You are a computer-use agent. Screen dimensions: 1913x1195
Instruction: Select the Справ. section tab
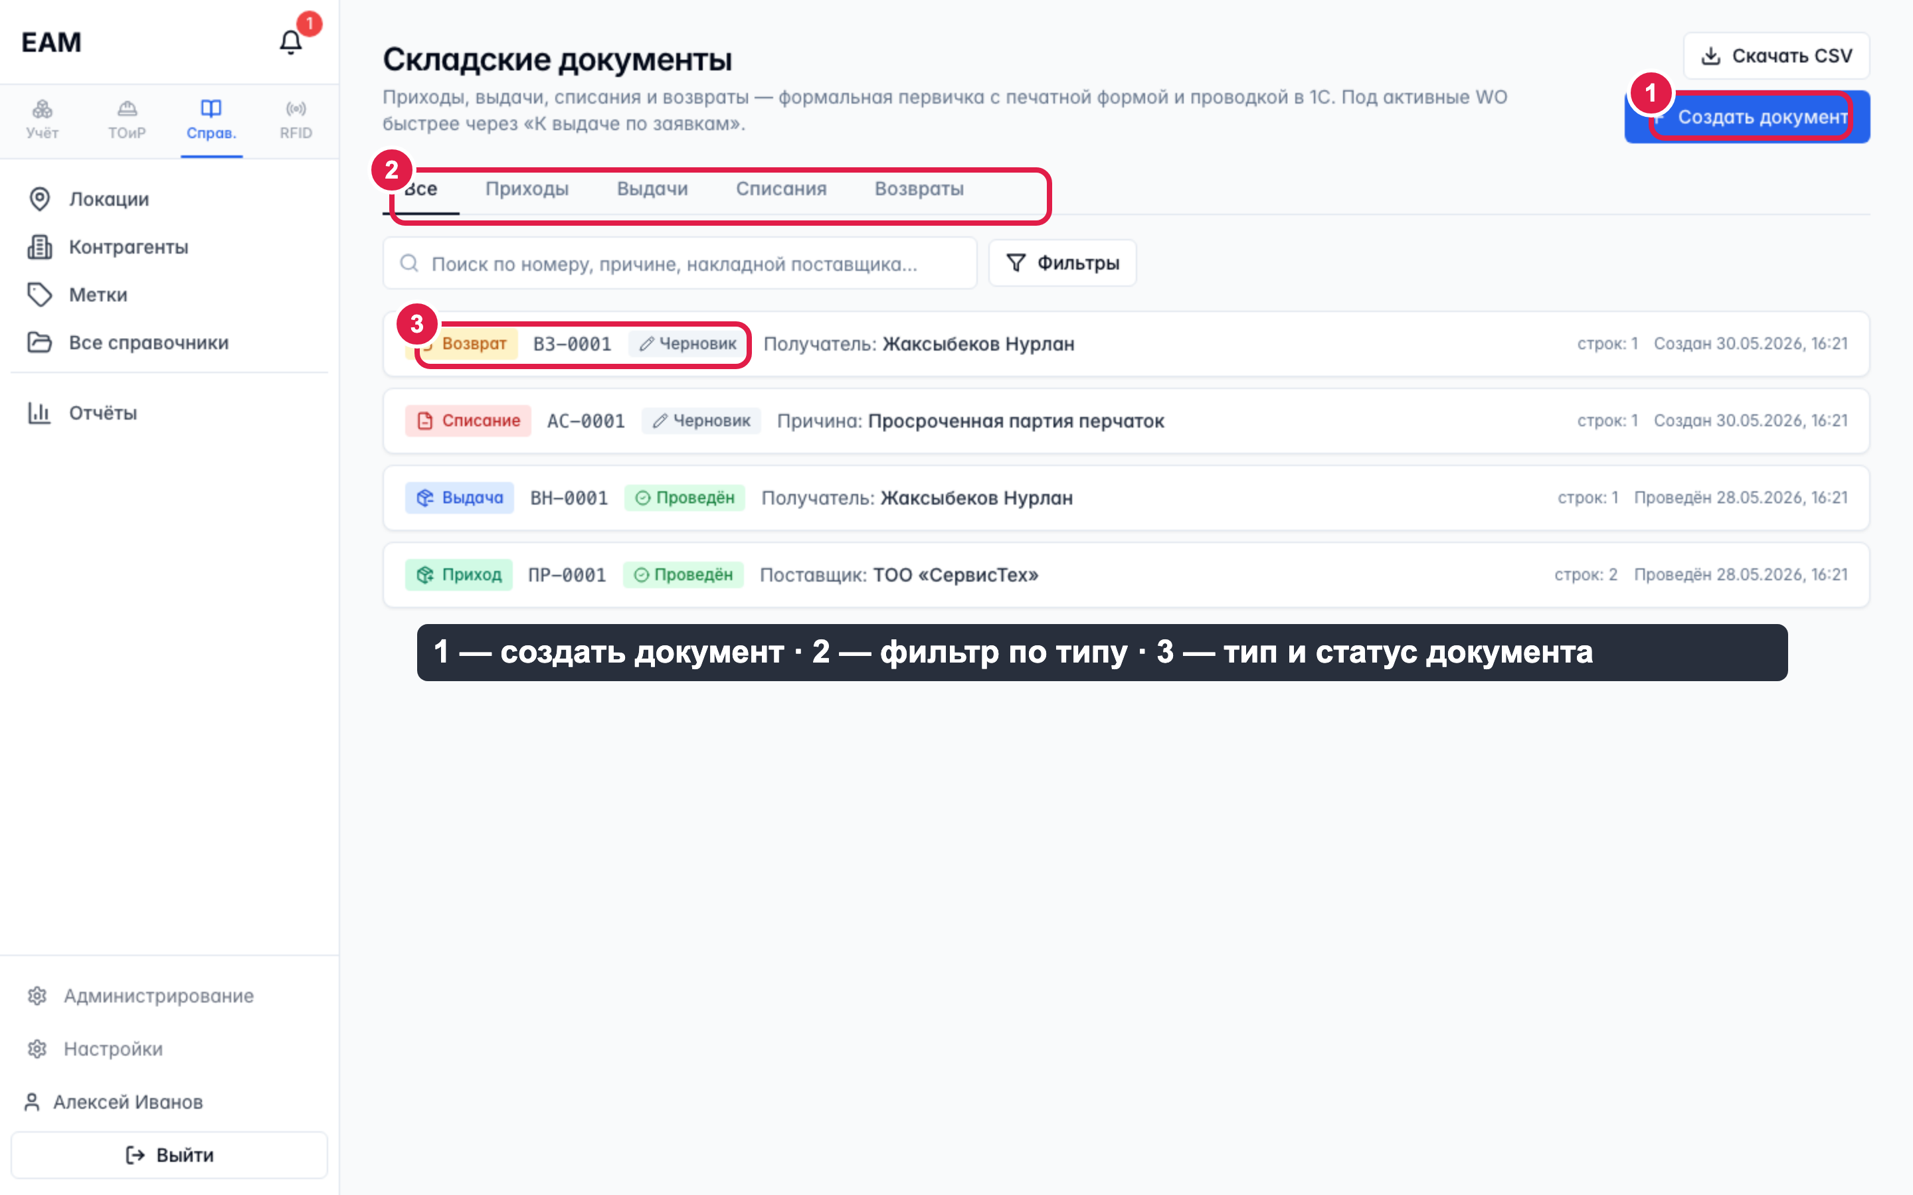click(211, 120)
